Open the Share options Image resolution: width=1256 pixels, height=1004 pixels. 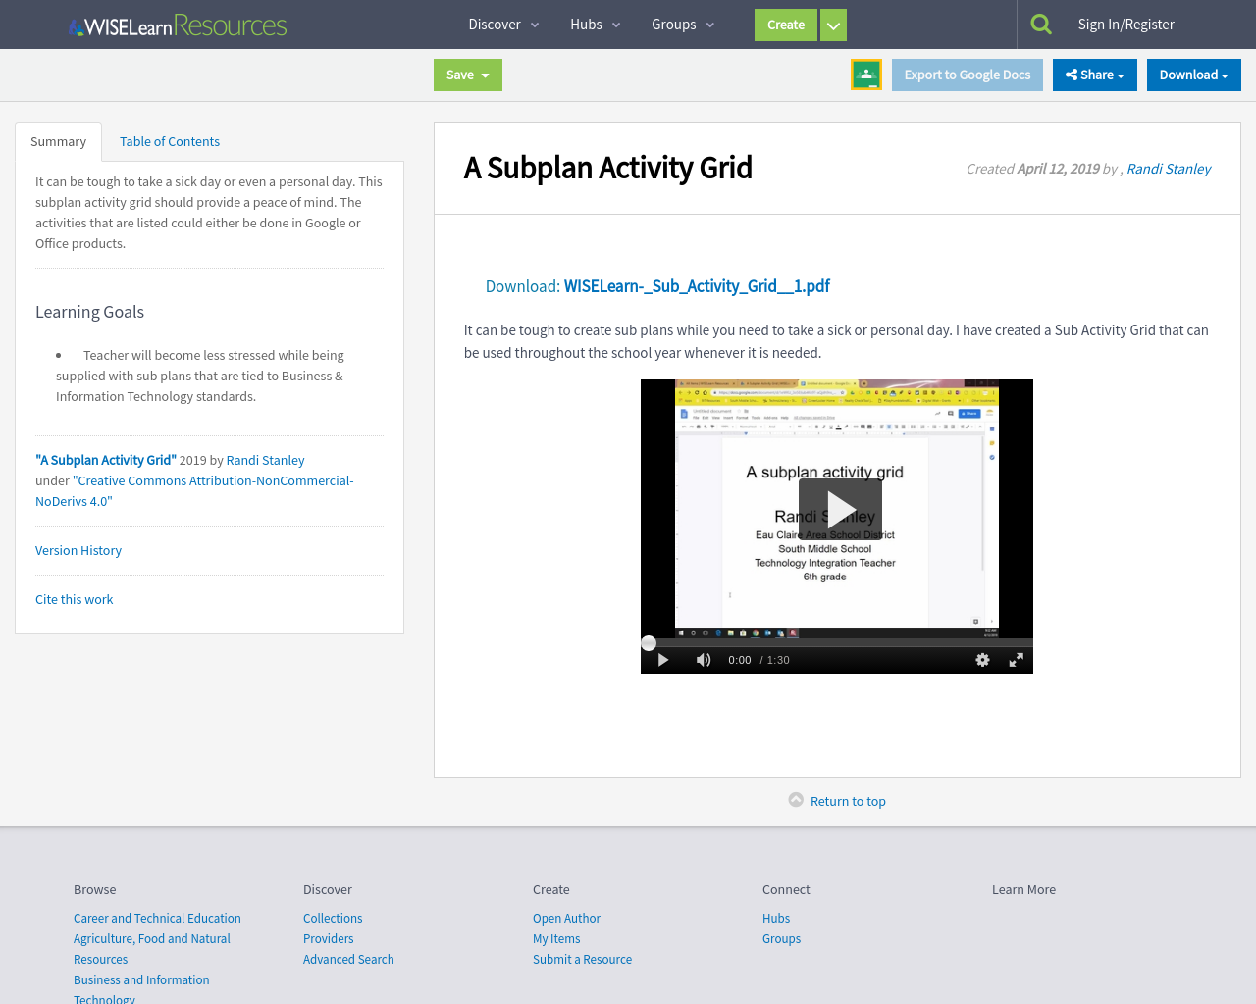click(x=1094, y=74)
